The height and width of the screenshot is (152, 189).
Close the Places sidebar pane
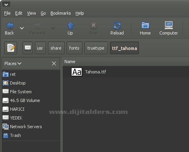click(54, 63)
